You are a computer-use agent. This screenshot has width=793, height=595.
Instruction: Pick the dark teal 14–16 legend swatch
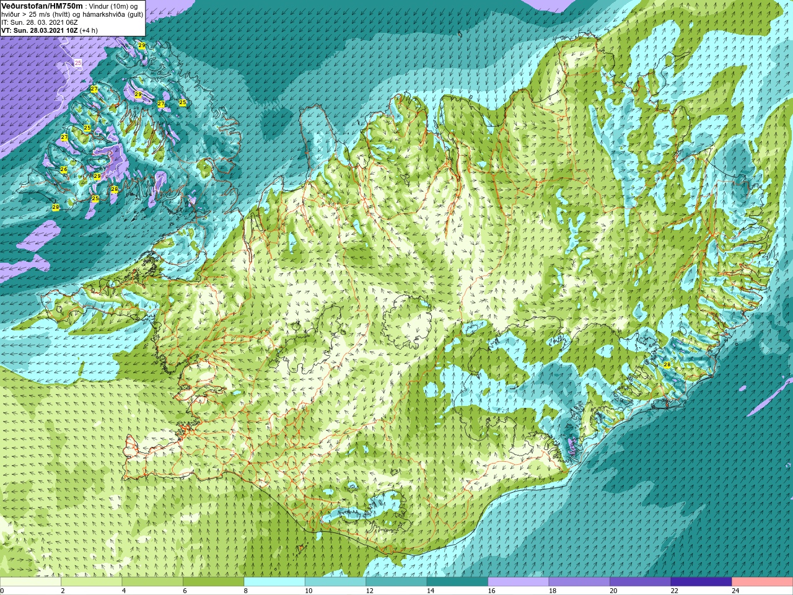pos(457,582)
